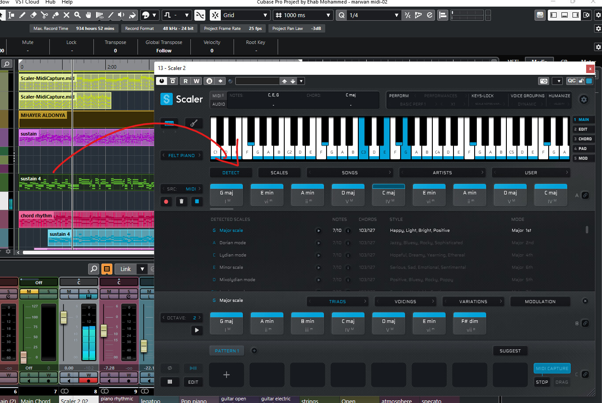Select the Zoom magnifier tool

tap(78, 15)
